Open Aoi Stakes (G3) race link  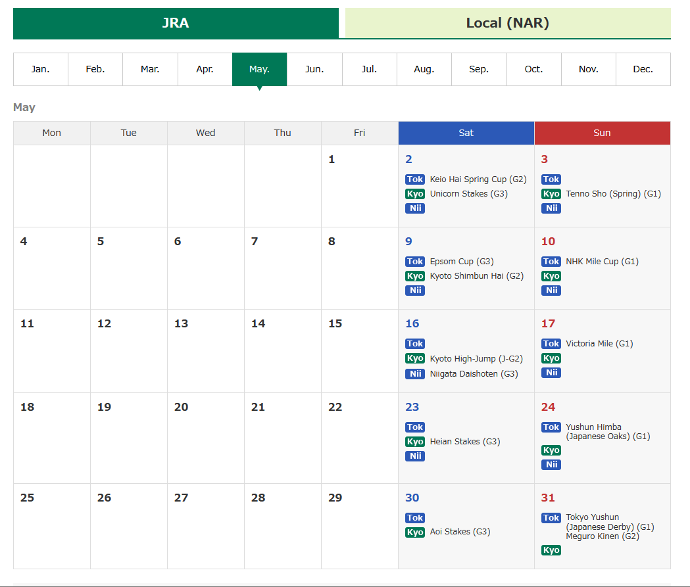pos(460,532)
